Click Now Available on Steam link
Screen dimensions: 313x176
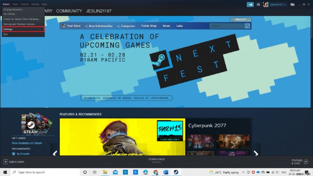(27, 143)
